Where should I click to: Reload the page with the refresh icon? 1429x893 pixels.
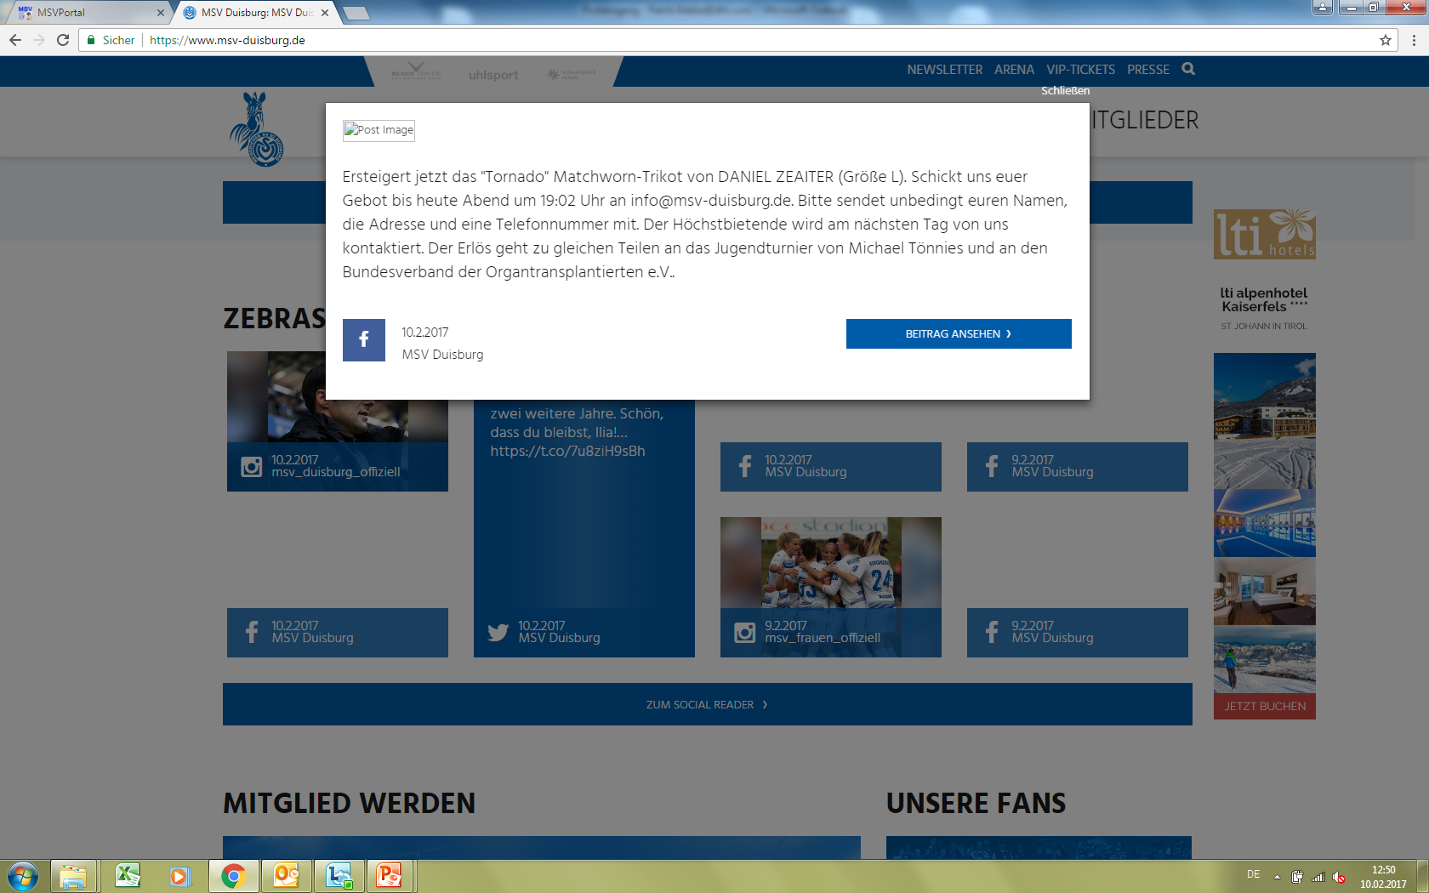63,40
